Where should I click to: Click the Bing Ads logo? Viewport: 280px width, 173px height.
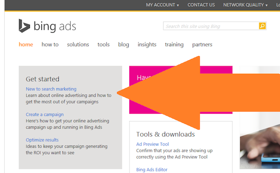(x=47, y=26)
